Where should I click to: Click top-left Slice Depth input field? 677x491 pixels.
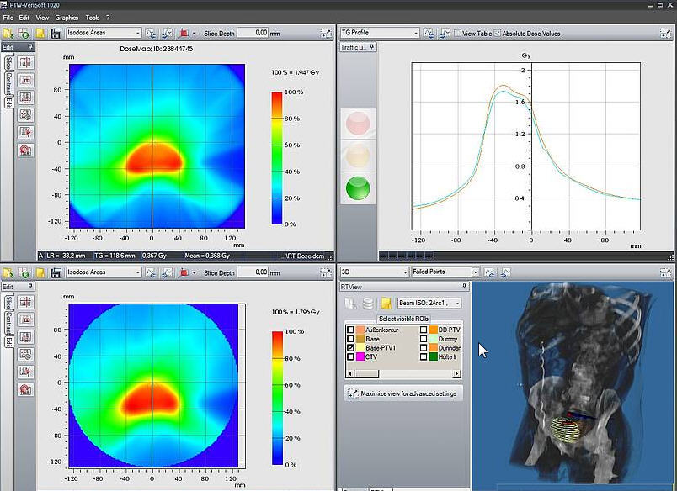tap(253, 33)
